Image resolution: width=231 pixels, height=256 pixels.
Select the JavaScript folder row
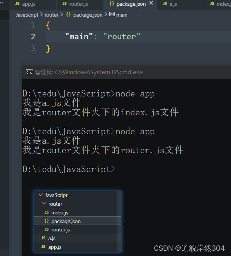pos(75,195)
